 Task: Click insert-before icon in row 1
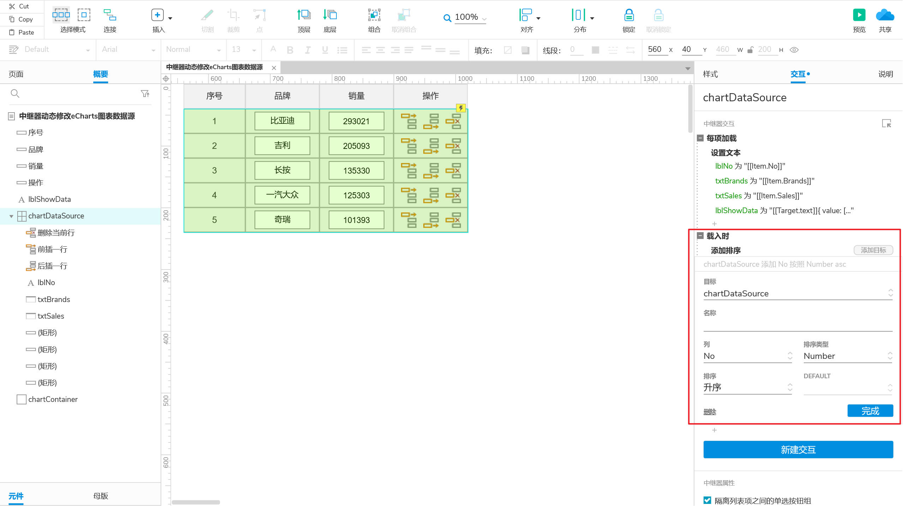(x=409, y=121)
